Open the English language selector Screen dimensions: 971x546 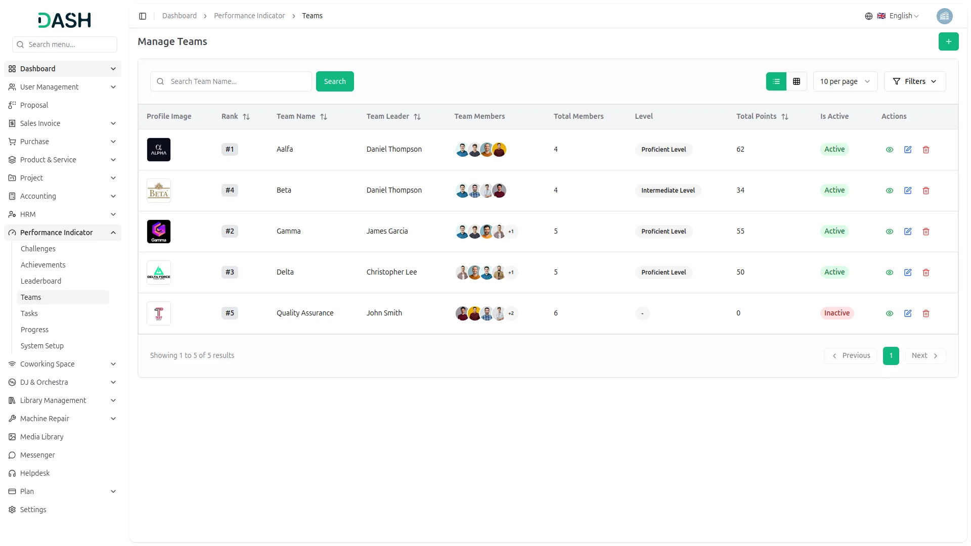pos(898,16)
